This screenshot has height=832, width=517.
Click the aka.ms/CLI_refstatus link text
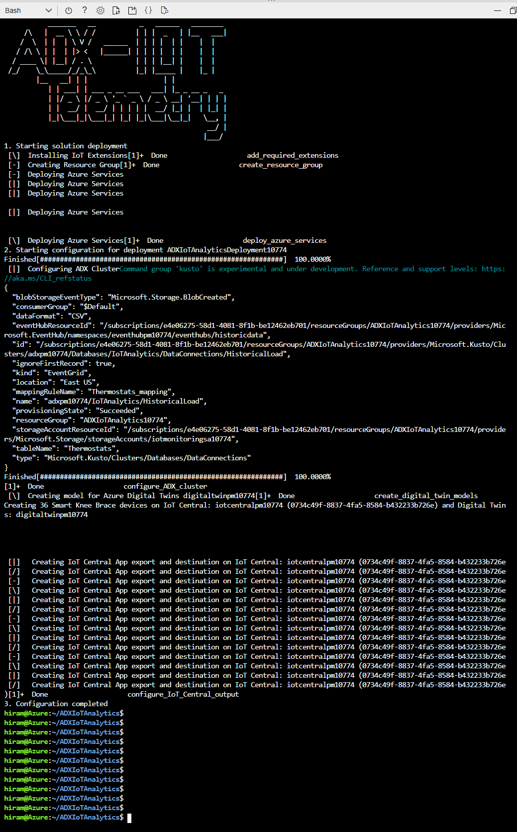tap(48, 278)
